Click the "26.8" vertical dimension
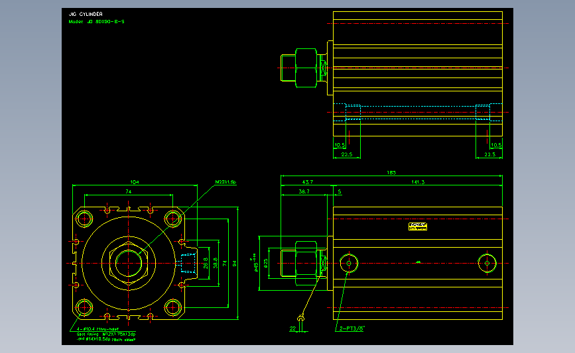 coord(206,263)
